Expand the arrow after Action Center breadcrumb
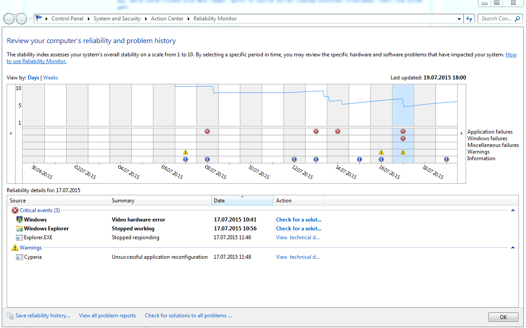Image resolution: width=526 pixels, height=328 pixels. pos(189,19)
